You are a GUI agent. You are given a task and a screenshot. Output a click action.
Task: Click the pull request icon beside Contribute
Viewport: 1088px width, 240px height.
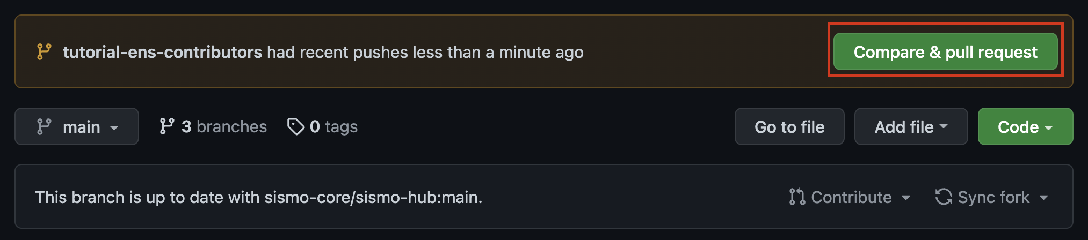(797, 197)
